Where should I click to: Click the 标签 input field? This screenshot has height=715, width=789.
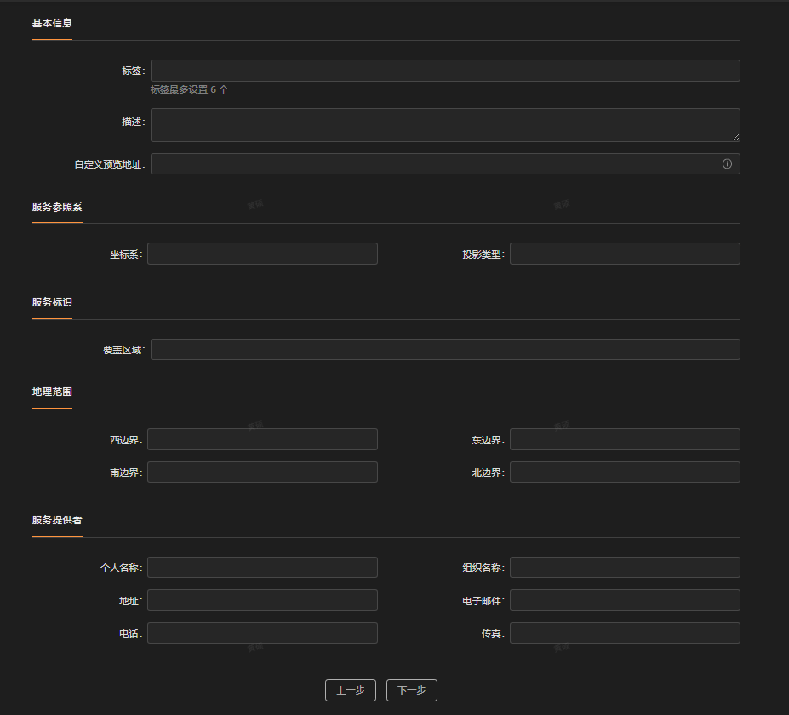445,71
